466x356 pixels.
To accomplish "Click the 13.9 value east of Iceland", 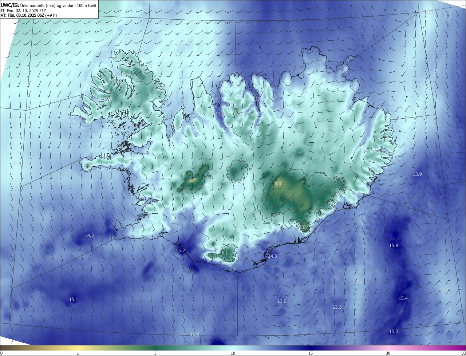I will (417, 174).
